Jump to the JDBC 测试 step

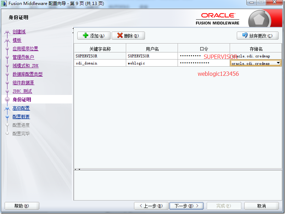(22, 91)
